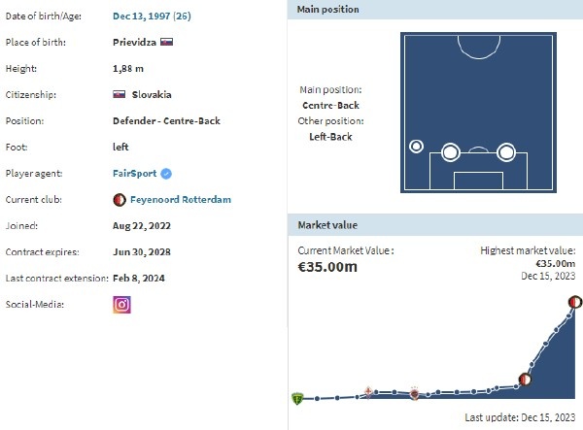
Task: Select the right centre-back position circle
Action: [x=506, y=152]
